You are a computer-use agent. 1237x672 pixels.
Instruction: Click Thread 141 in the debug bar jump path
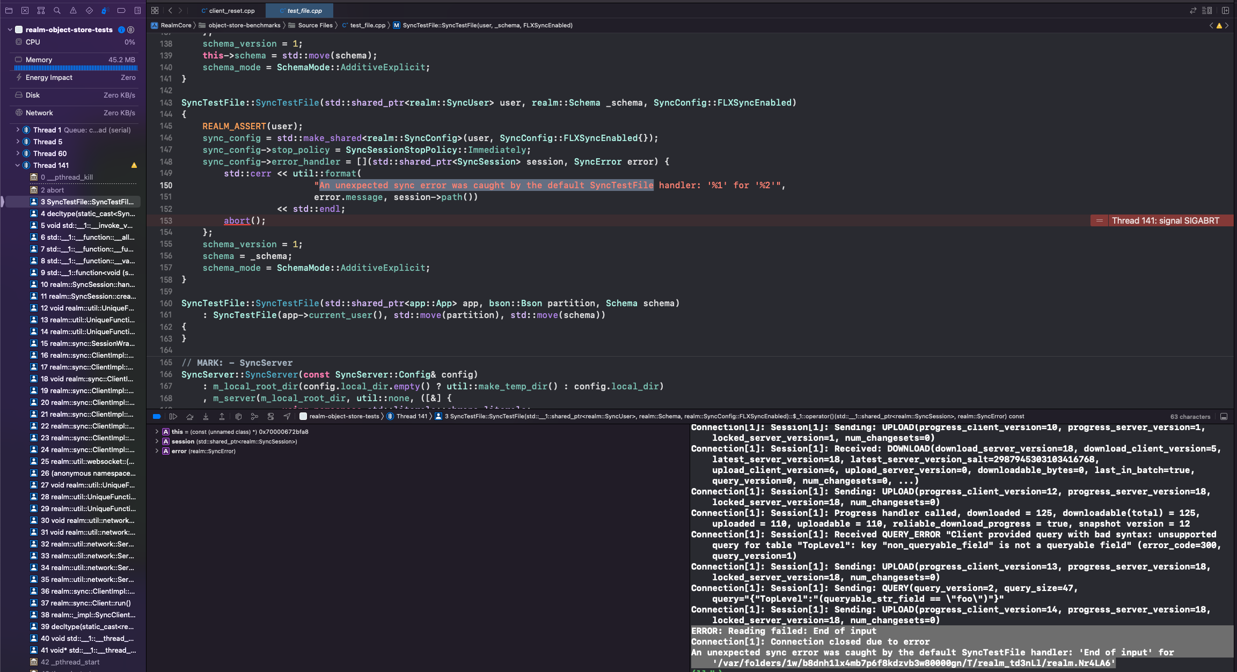[412, 416]
